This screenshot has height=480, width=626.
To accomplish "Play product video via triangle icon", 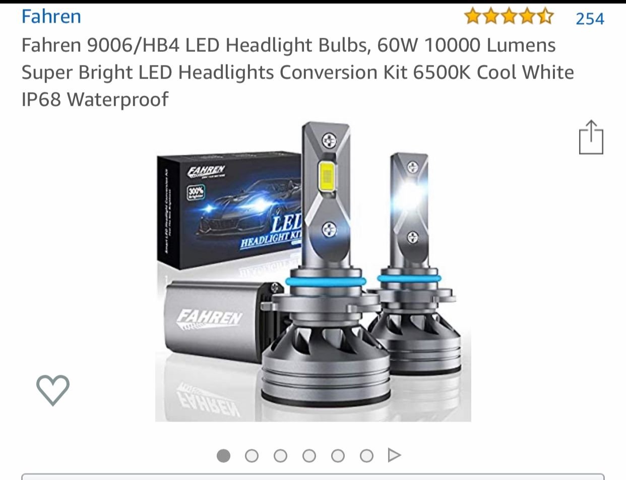I will [394, 455].
